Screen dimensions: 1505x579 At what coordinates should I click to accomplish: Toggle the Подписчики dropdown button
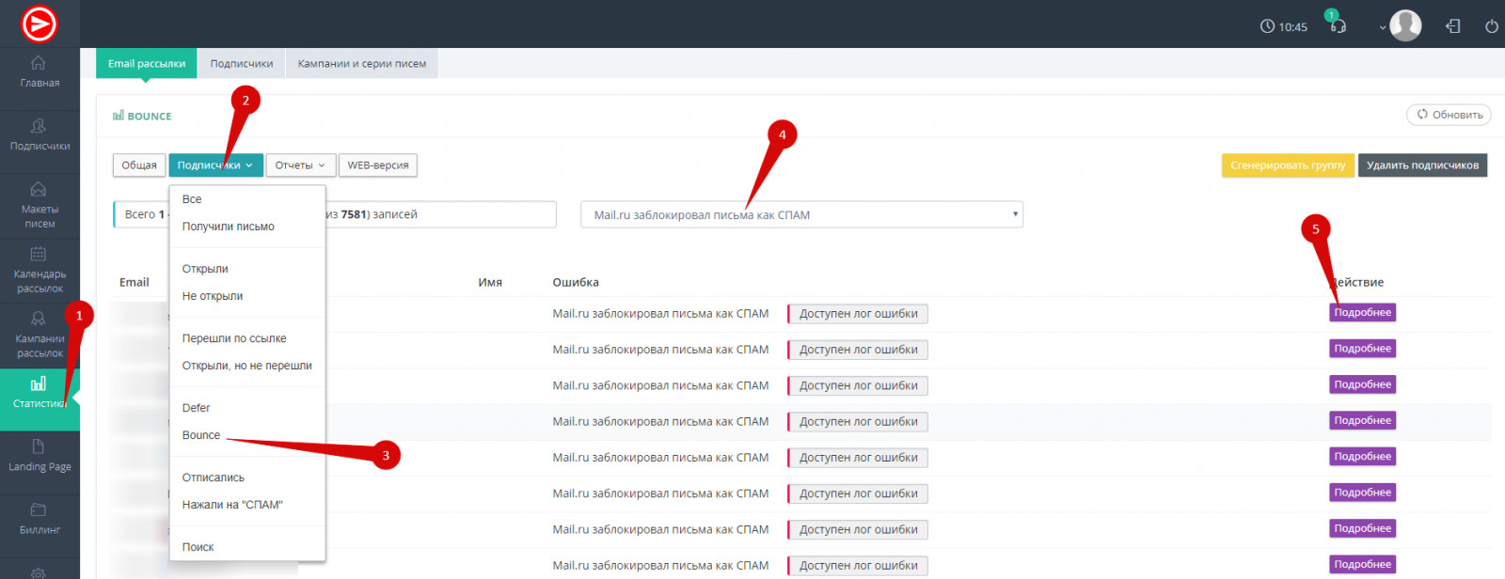[215, 165]
